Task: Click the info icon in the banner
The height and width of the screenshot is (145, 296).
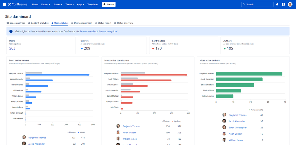Action: pyautogui.click(x=11, y=31)
